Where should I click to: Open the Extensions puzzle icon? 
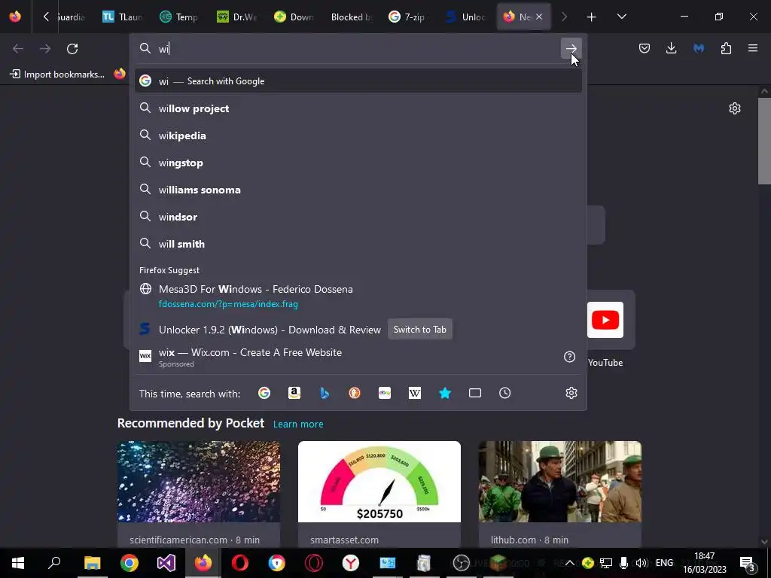click(726, 48)
